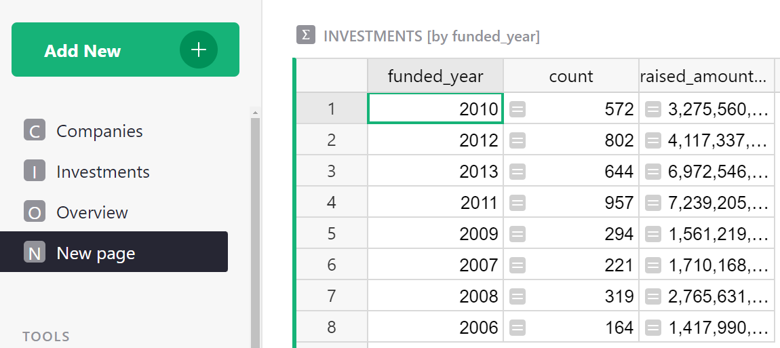Image resolution: width=780 pixels, height=348 pixels.
Task: Click formula icon beside raised amount 1,417,990
Action: [653, 328]
